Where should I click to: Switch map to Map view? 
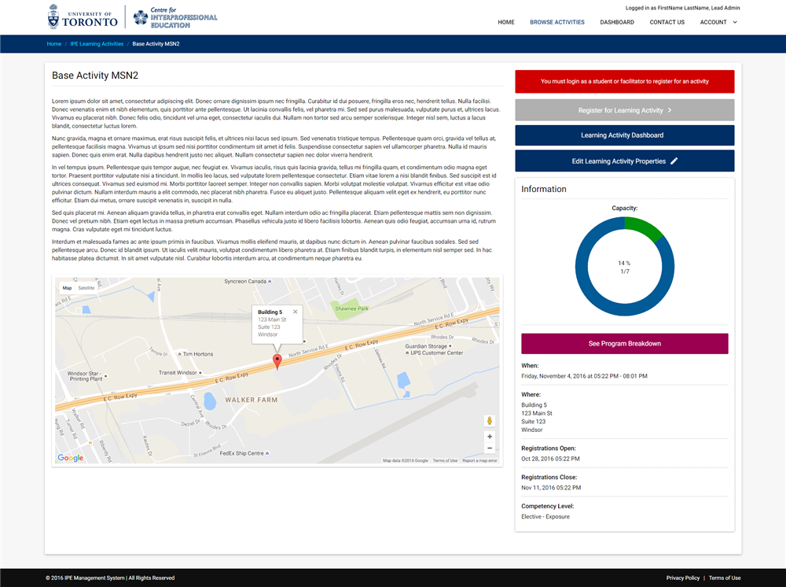(67, 288)
